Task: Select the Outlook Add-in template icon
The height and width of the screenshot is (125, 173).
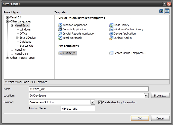Action: [x=111, y=38]
